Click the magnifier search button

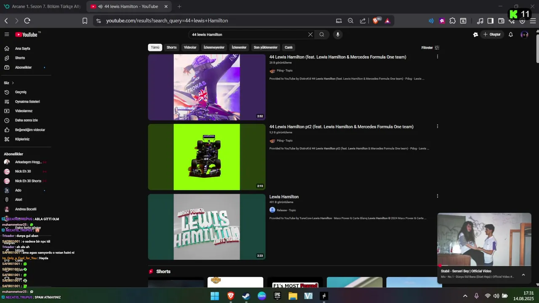[x=322, y=35]
